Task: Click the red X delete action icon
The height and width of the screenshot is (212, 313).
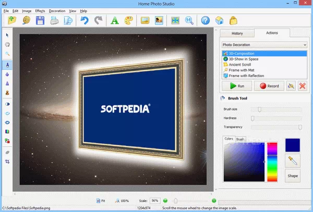Action: pos(302,85)
